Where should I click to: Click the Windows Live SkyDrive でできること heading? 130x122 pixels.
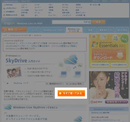(x=35, y=108)
